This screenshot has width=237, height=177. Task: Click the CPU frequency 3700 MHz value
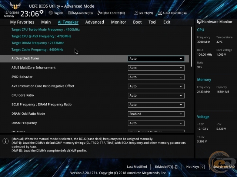tap(203, 42)
